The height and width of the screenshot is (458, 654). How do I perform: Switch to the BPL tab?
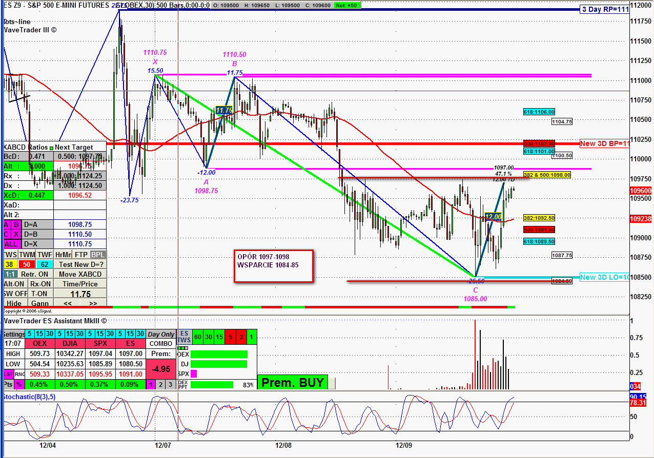[x=97, y=255]
